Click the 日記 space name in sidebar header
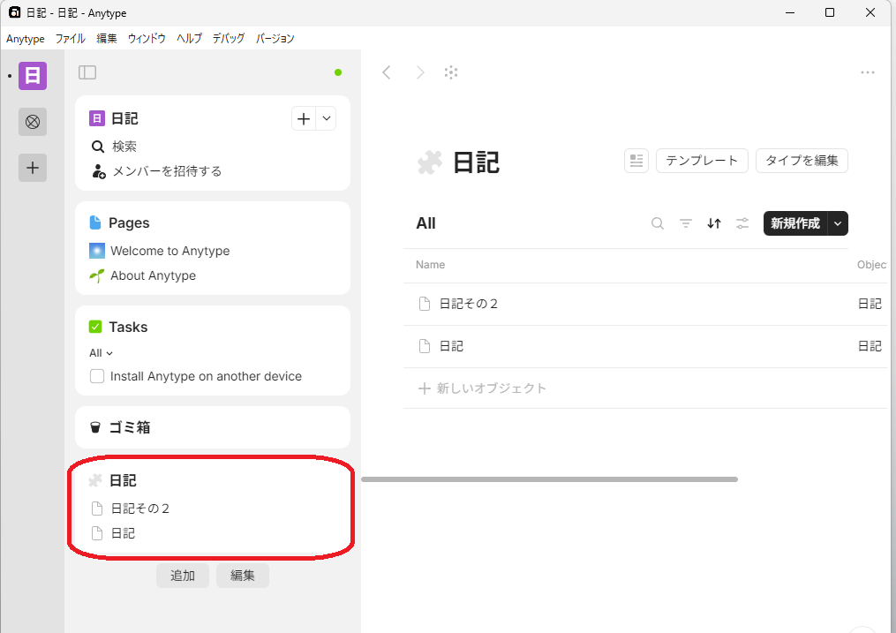Screen dimensions: 896x633 coord(124,119)
